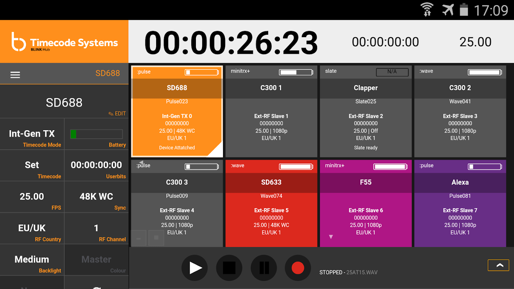Tap the N/A battery indicator on Clapper card

pyautogui.click(x=392, y=72)
